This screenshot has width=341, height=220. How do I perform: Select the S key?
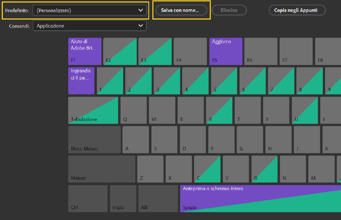click(x=165, y=140)
